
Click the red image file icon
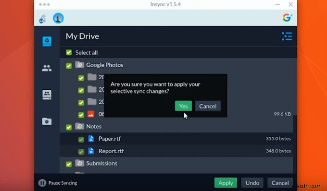tap(91, 114)
